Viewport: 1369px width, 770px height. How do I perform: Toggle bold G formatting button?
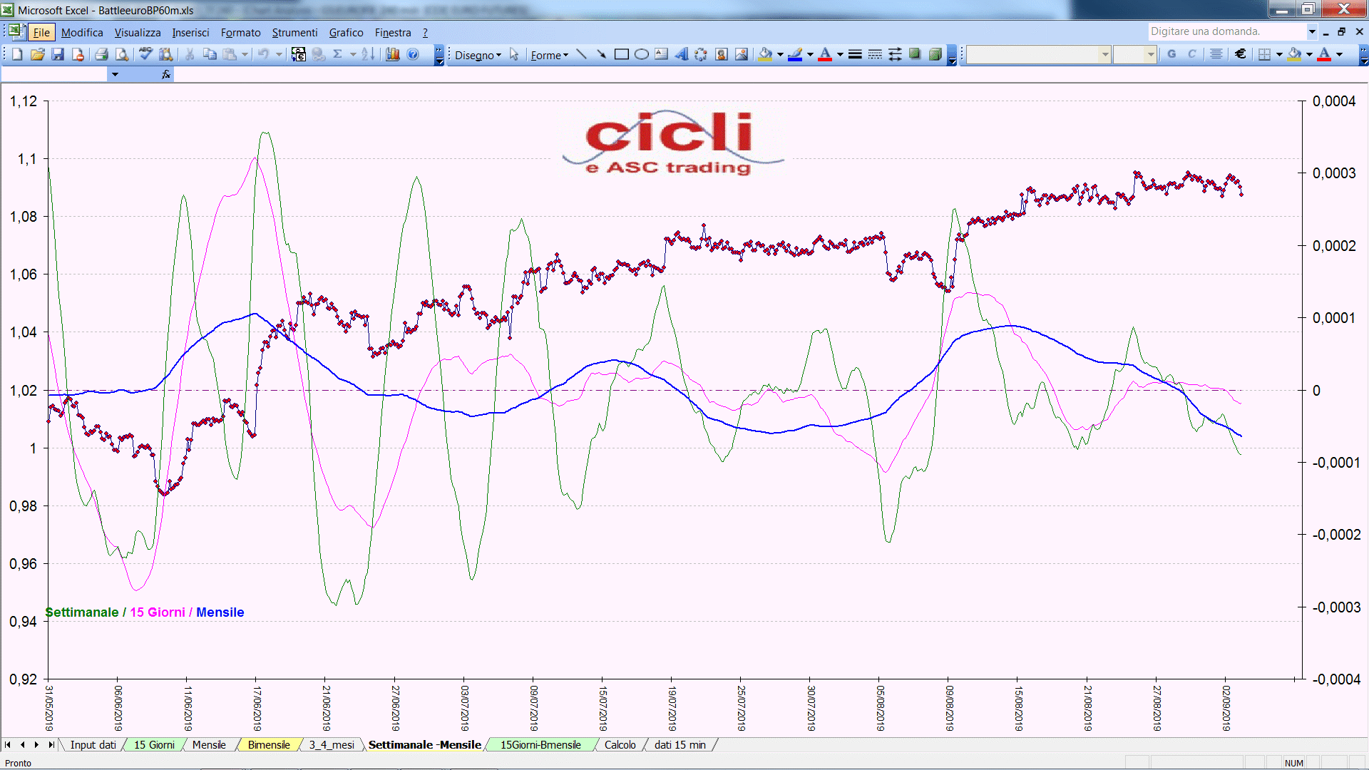[x=1171, y=54]
